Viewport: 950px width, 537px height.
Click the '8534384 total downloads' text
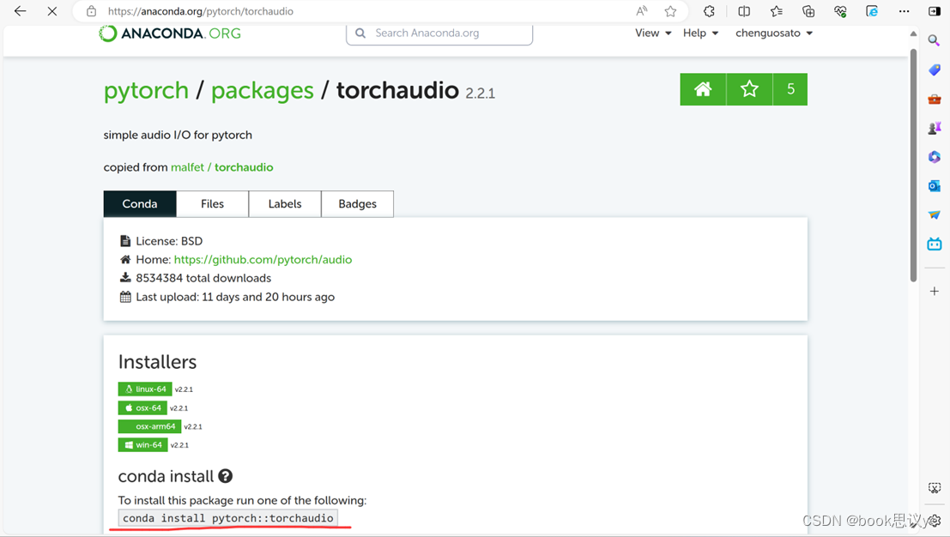click(203, 279)
